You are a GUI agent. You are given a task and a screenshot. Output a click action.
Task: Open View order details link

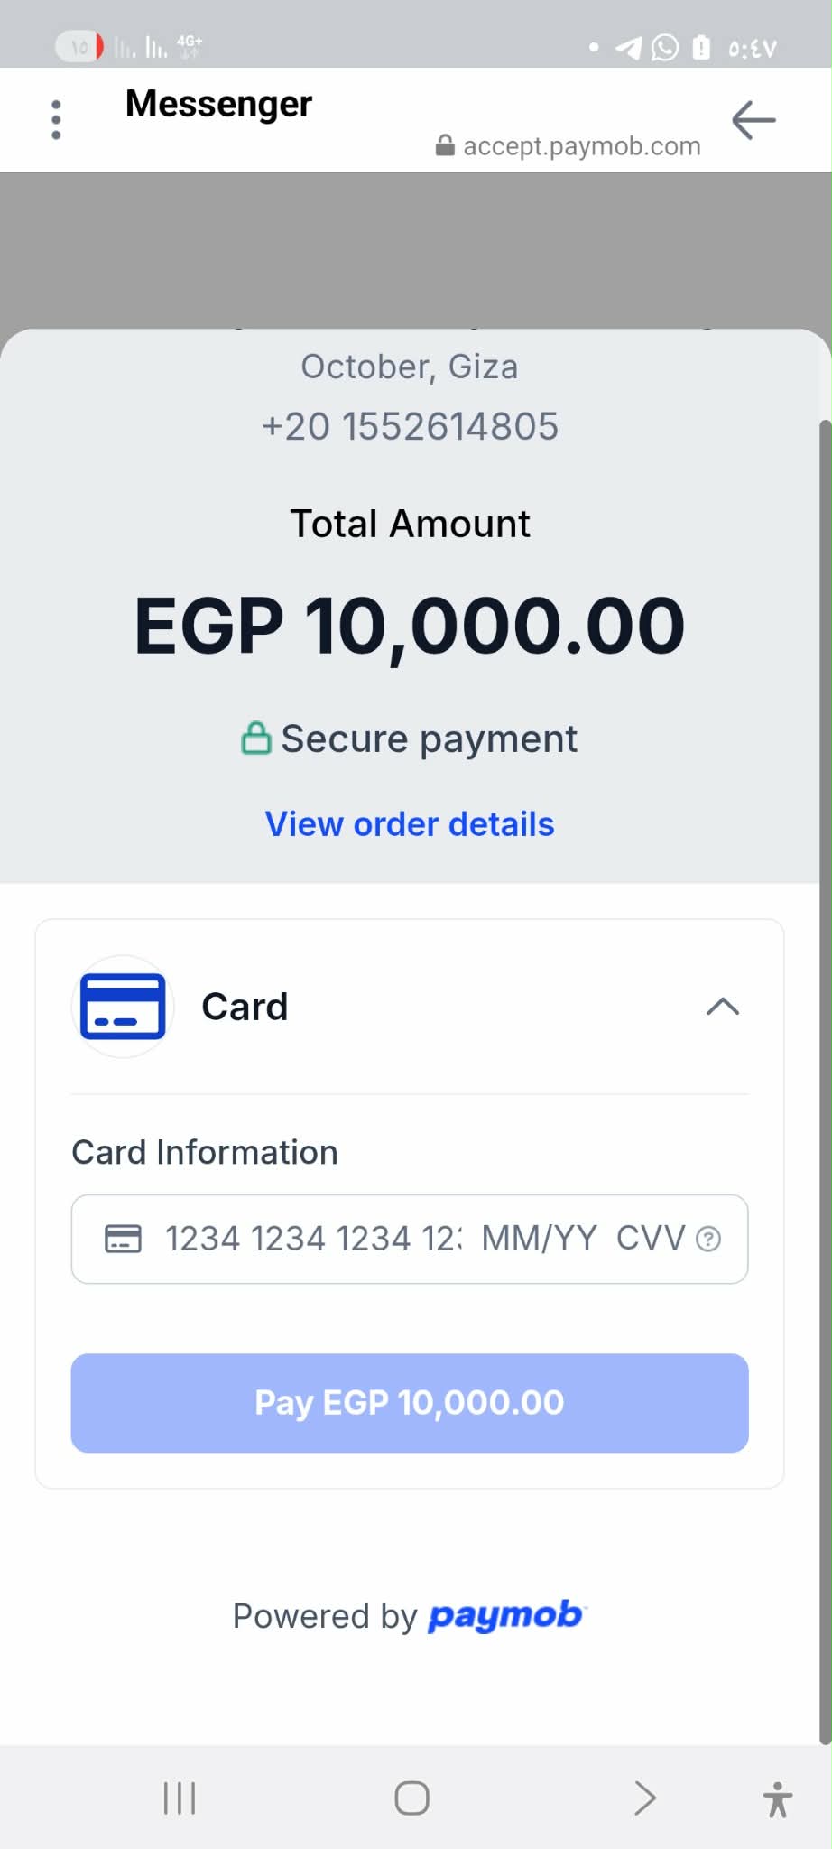[410, 824]
